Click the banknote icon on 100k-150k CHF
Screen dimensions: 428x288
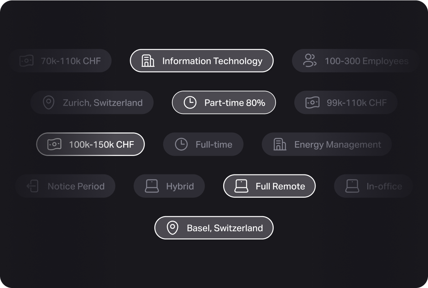point(54,145)
